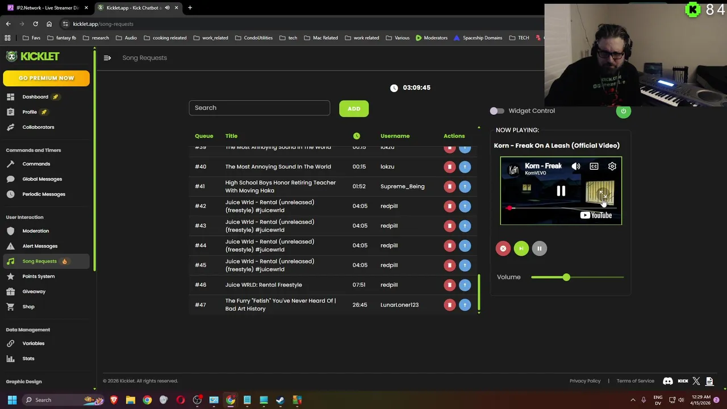
Task: Open Alert Messages
Action: coord(40,246)
